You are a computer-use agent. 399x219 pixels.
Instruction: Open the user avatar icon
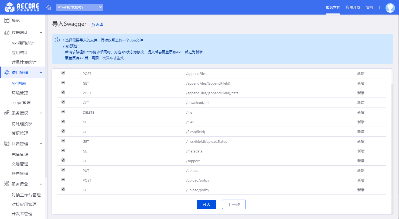click(390, 8)
